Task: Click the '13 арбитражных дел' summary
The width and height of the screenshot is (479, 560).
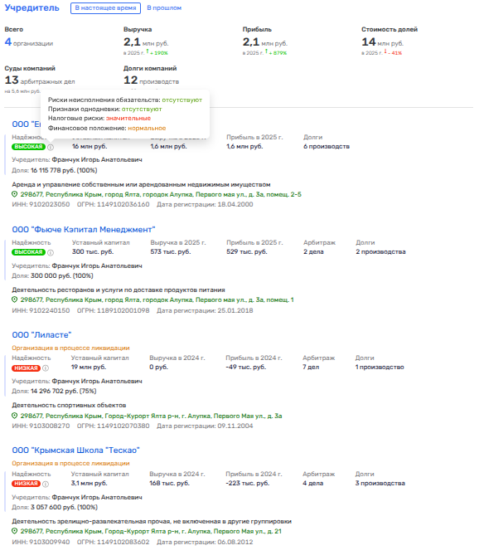Action: 40,80
